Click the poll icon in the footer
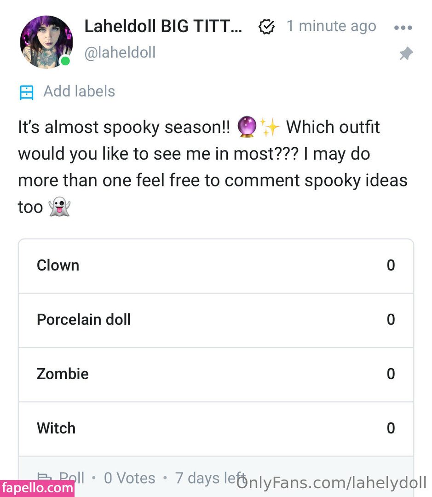Viewport: 432px width, 497px height. (x=44, y=478)
